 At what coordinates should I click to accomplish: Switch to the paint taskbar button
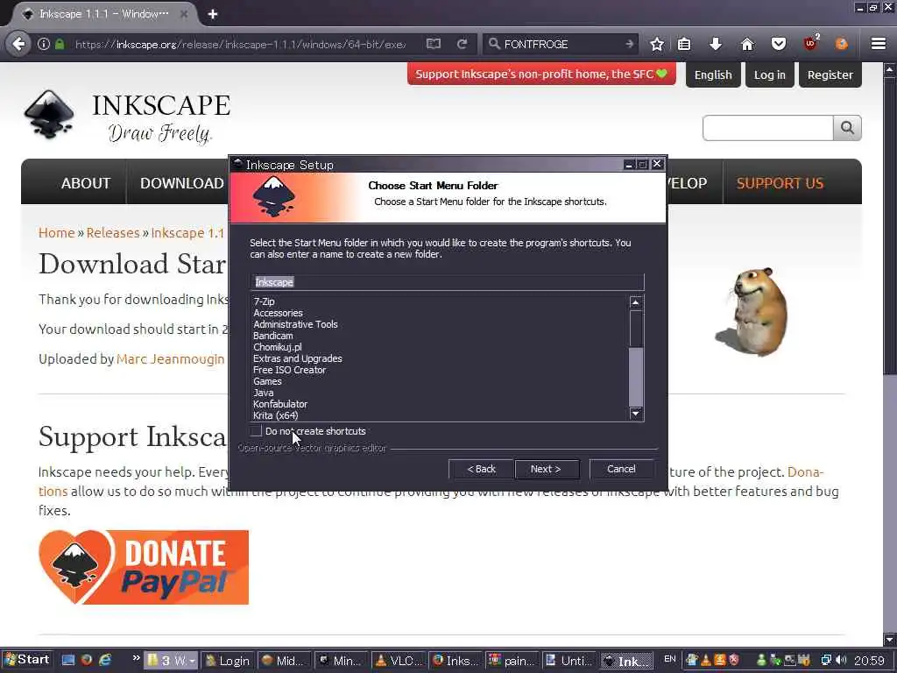(512, 661)
